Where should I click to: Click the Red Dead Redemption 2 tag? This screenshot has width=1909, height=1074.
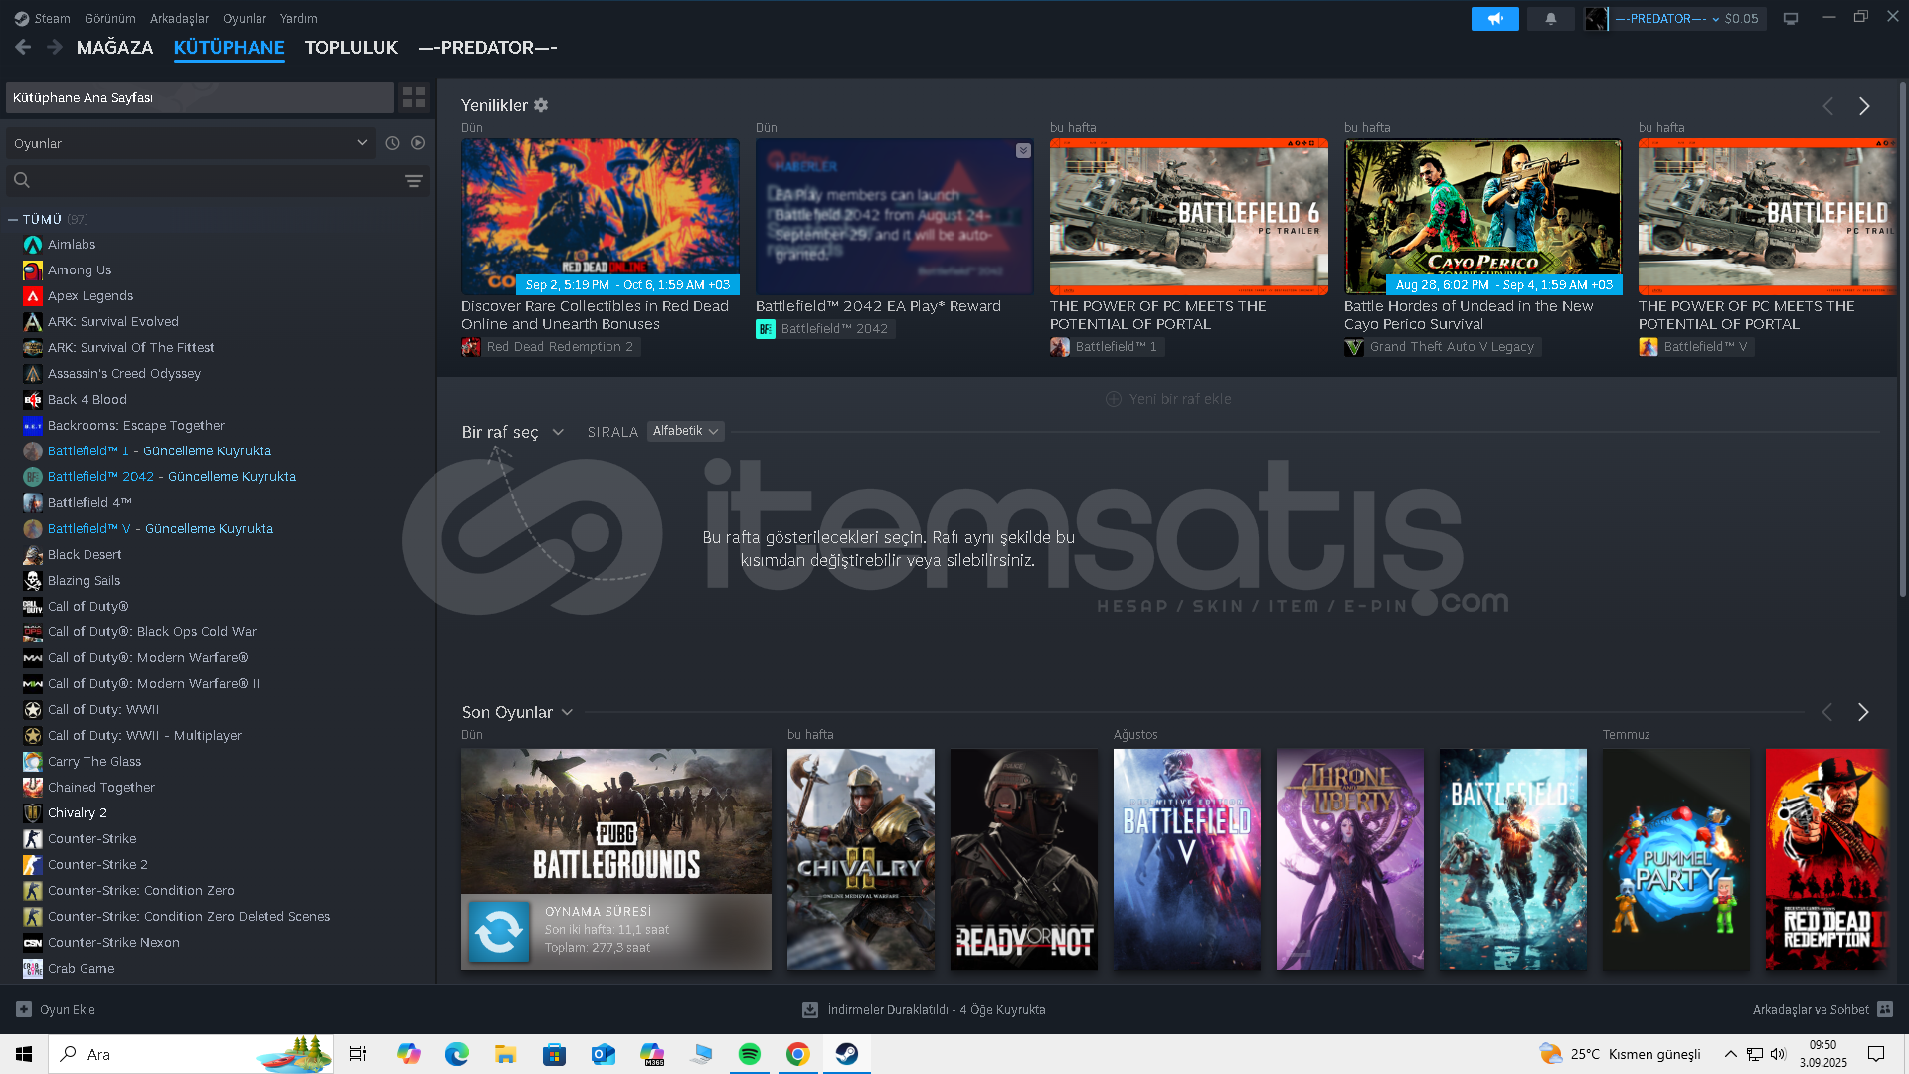click(551, 347)
